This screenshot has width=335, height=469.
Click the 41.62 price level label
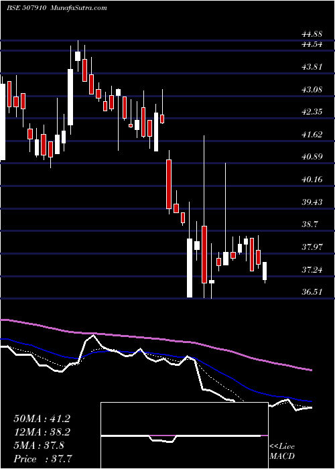pyautogui.click(x=312, y=134)
